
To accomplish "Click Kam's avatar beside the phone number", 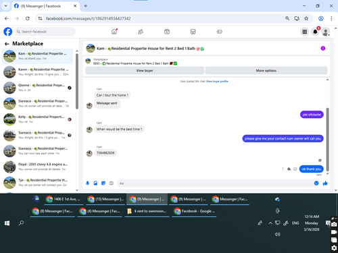I will coord(89,153).
